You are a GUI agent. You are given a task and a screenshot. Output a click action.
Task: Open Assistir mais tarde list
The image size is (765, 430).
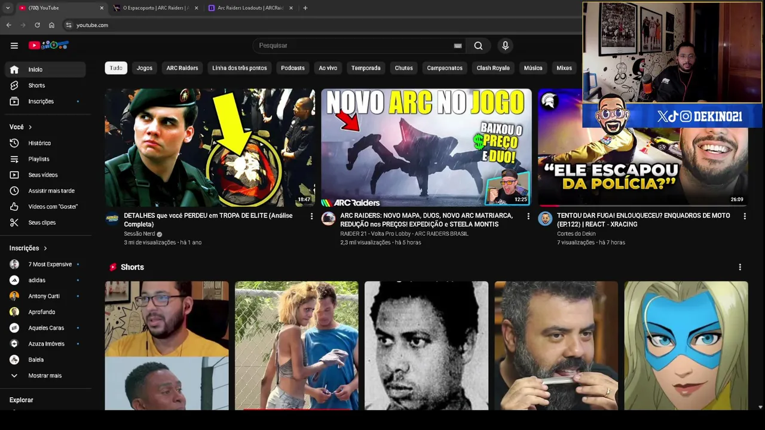click(x=45, y=191)
